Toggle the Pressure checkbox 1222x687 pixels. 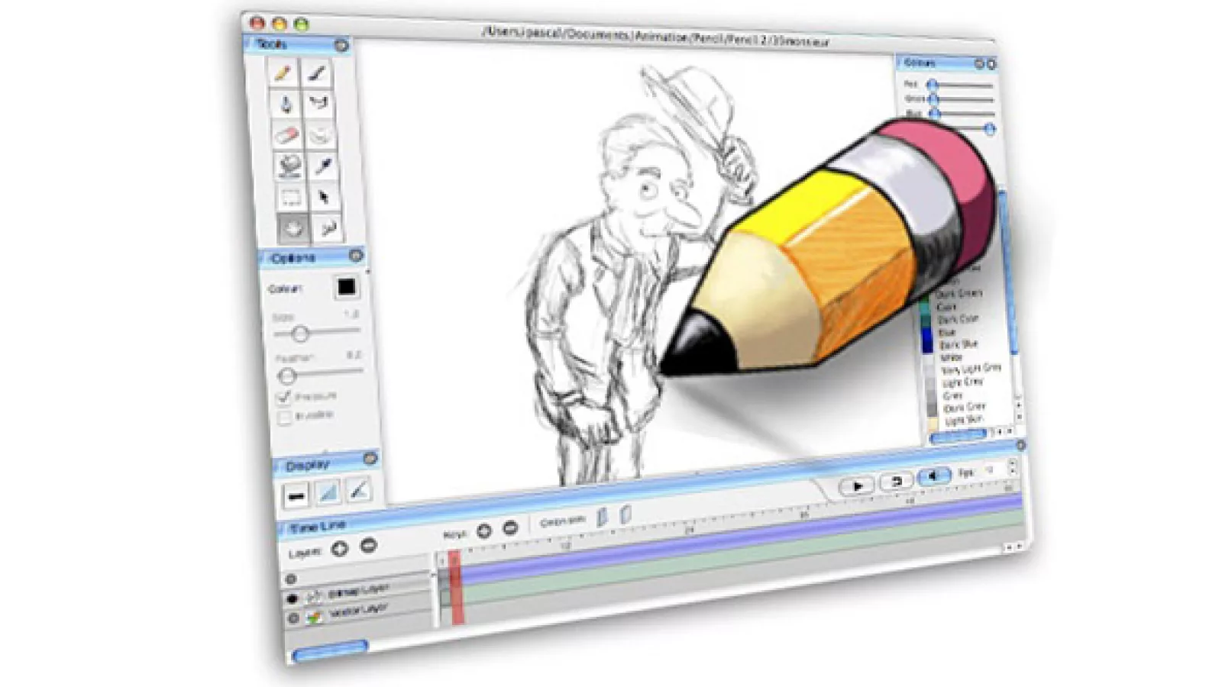[284, 397]
